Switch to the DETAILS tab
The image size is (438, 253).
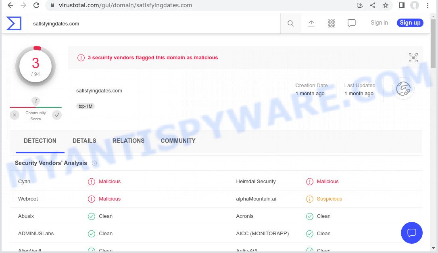pyautogui.click(x=84, y=141)
